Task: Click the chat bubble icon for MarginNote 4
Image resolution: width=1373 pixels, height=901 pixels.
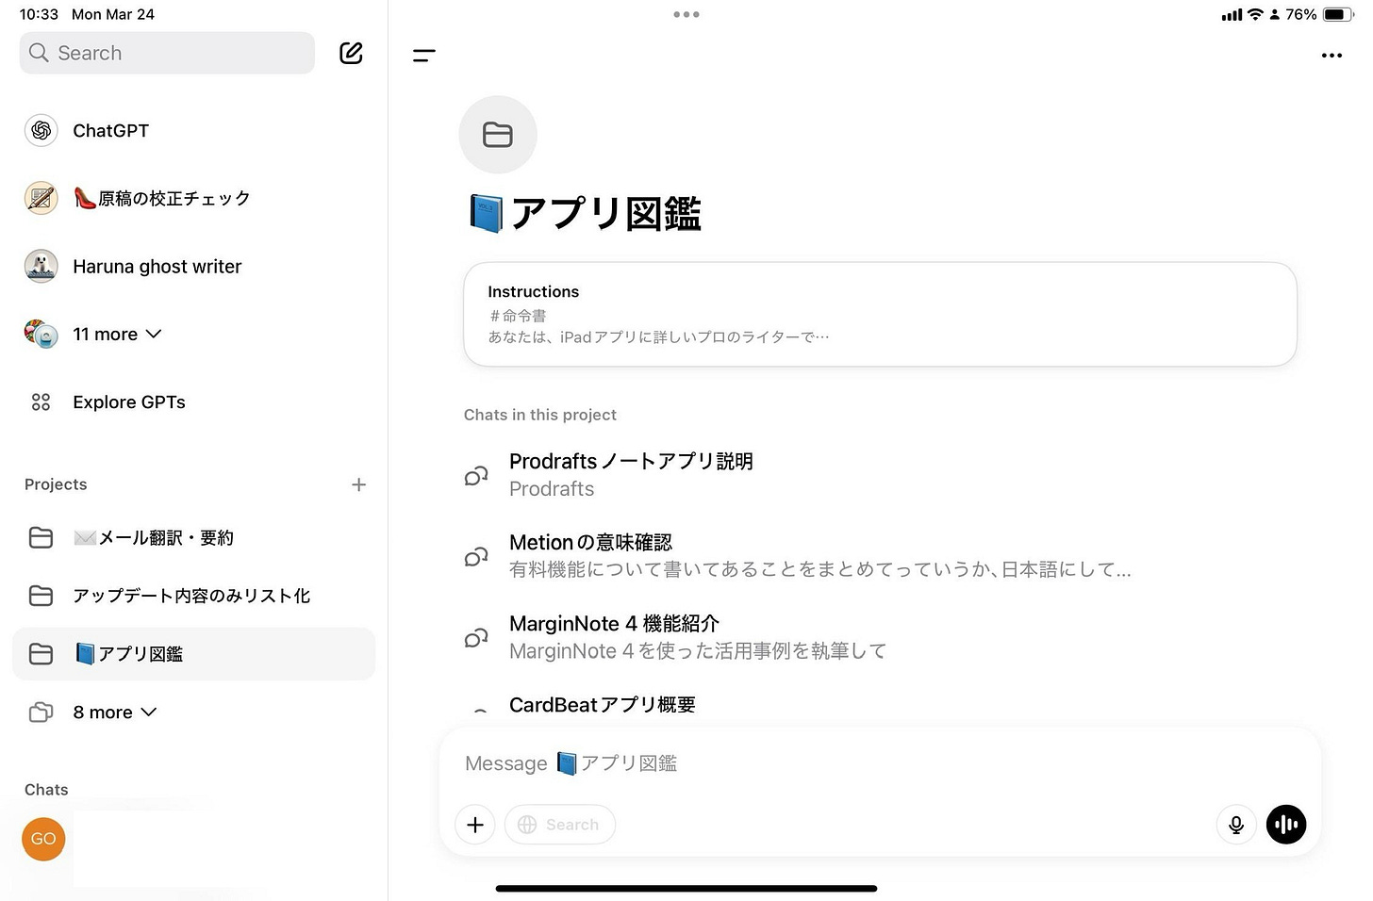Action: coord(476,638)
